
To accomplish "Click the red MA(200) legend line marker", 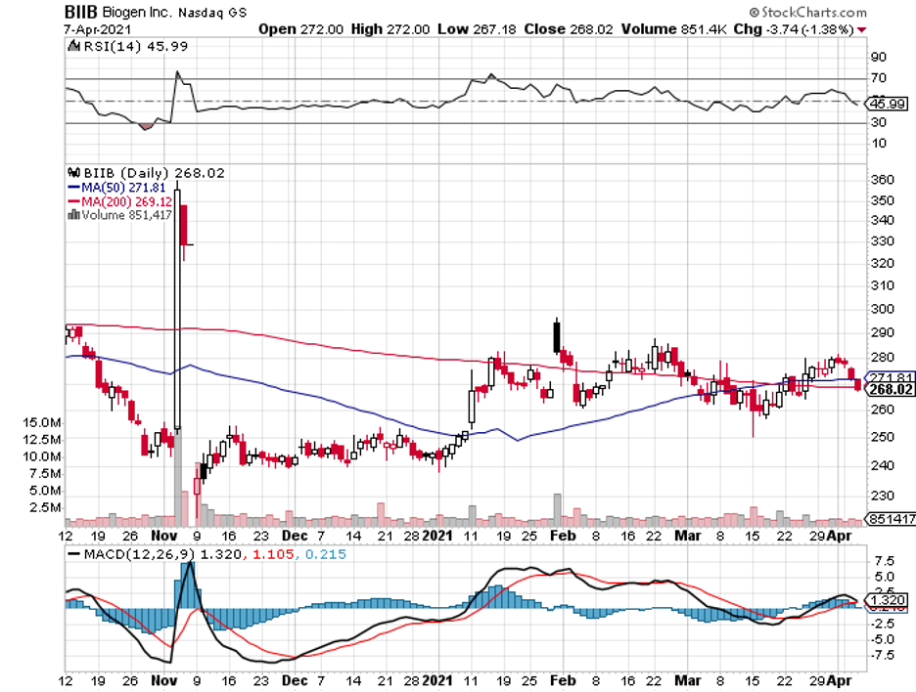I will (x=71, y=200).
